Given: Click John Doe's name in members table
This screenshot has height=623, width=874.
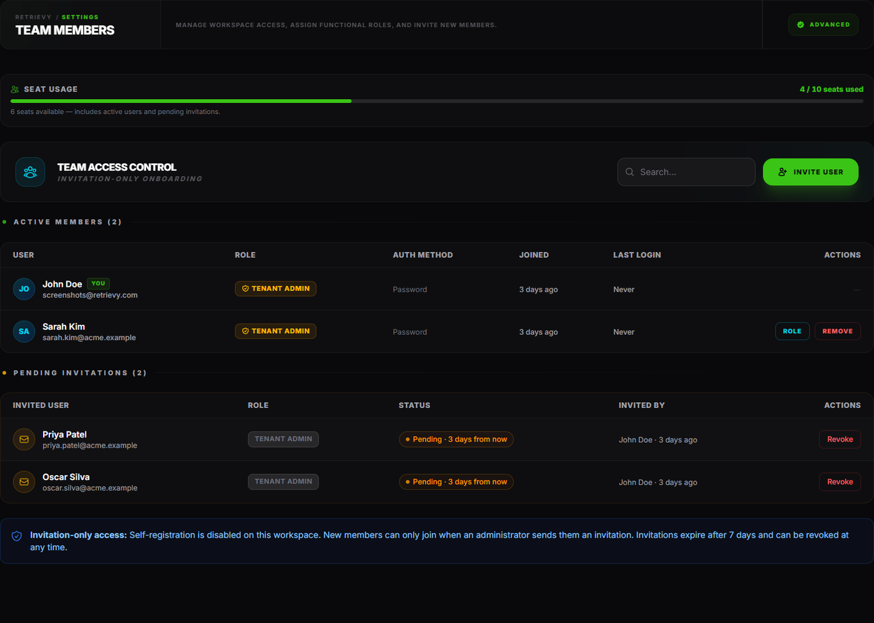Looking at the screenshot, I should (62, 284).
